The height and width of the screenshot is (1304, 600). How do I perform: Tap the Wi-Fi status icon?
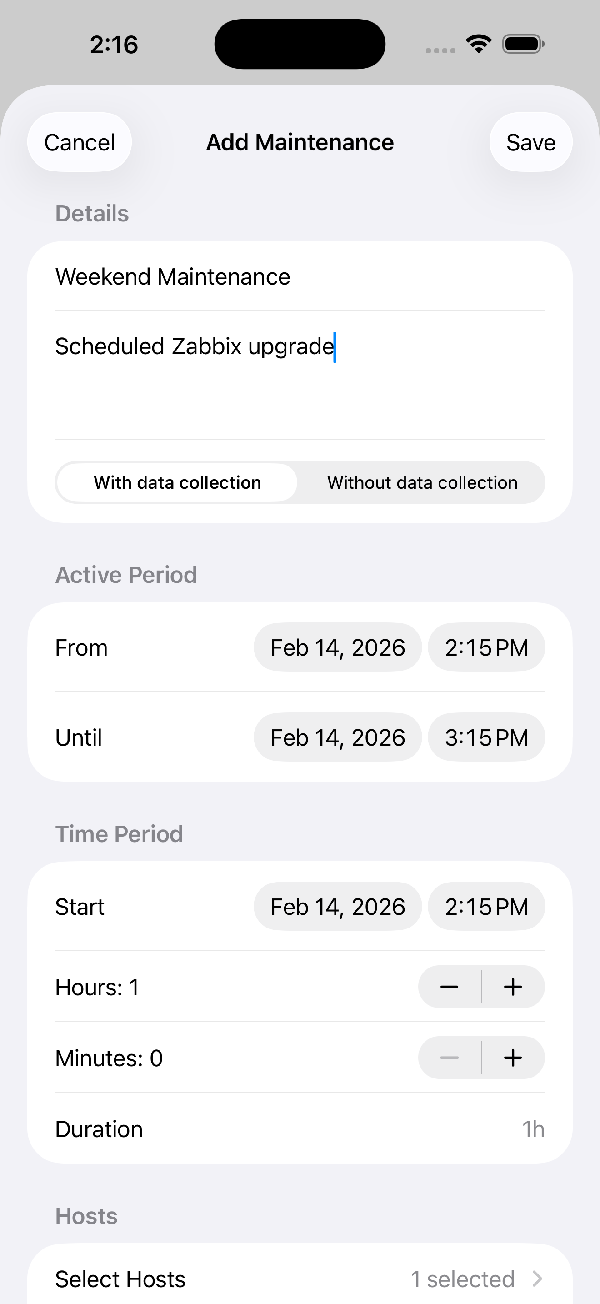tap(479, 44)
